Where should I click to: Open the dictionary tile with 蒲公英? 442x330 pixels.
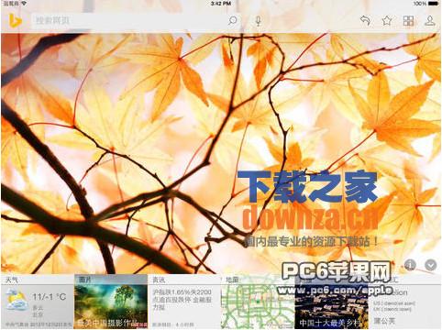(405, 302)
